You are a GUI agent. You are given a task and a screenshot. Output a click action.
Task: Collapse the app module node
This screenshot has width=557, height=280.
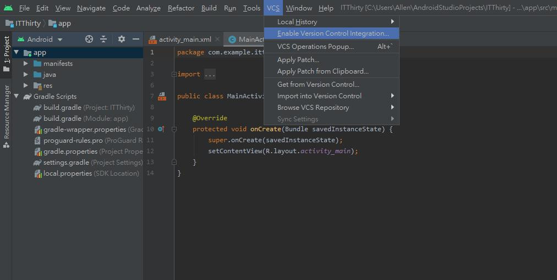(x=16, y=53)
